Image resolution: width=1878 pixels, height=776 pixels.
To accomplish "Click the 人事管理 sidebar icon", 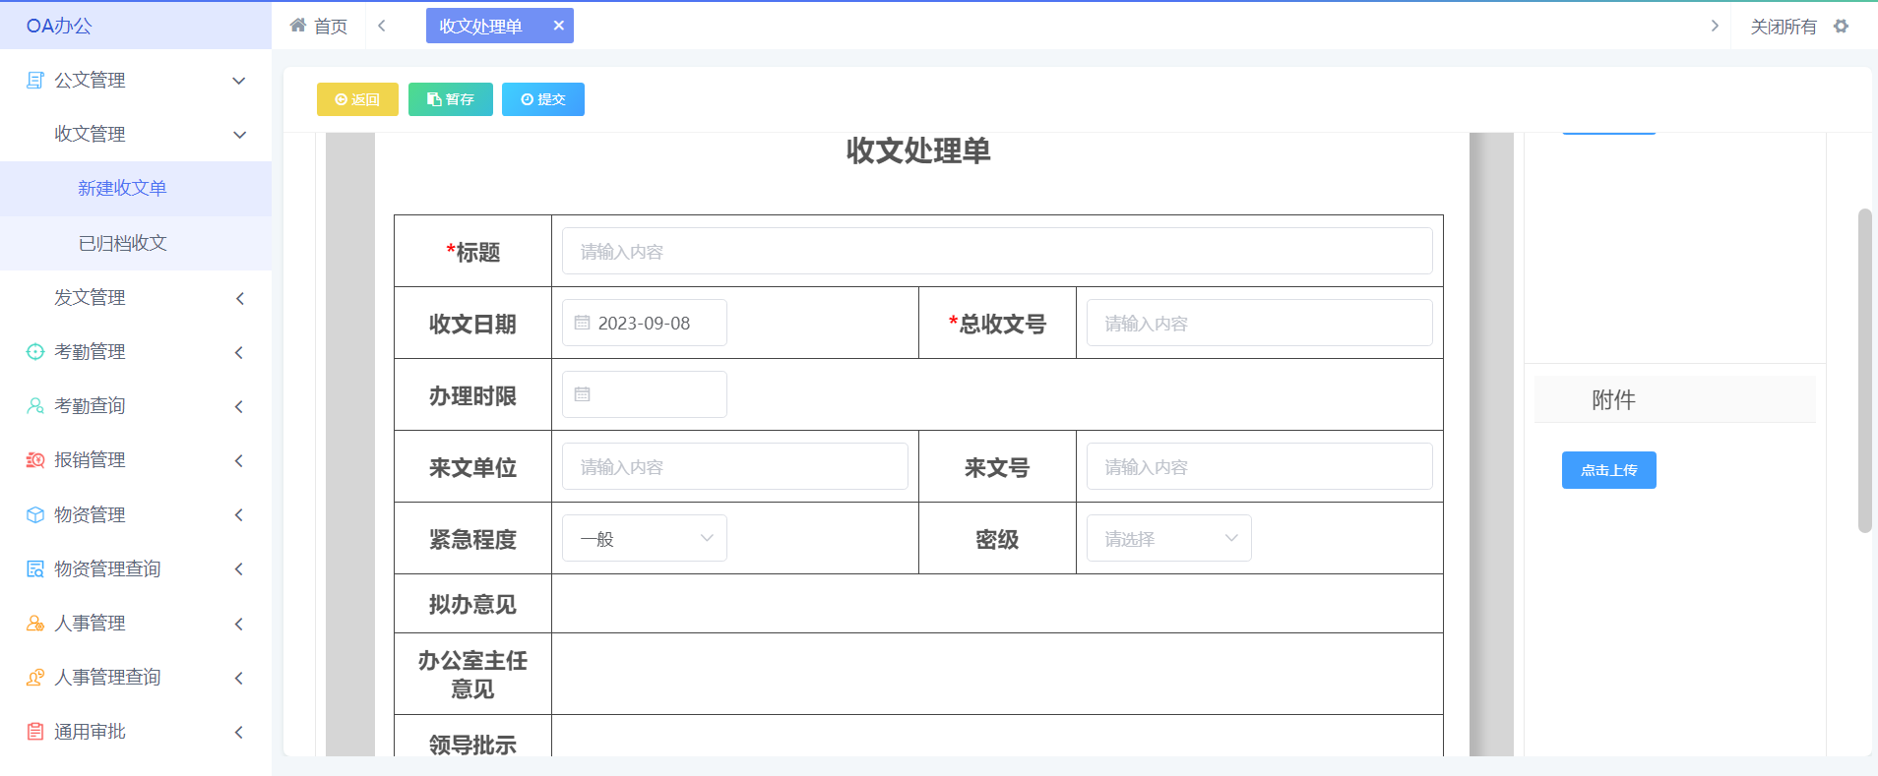I will (x=35, y=624).
